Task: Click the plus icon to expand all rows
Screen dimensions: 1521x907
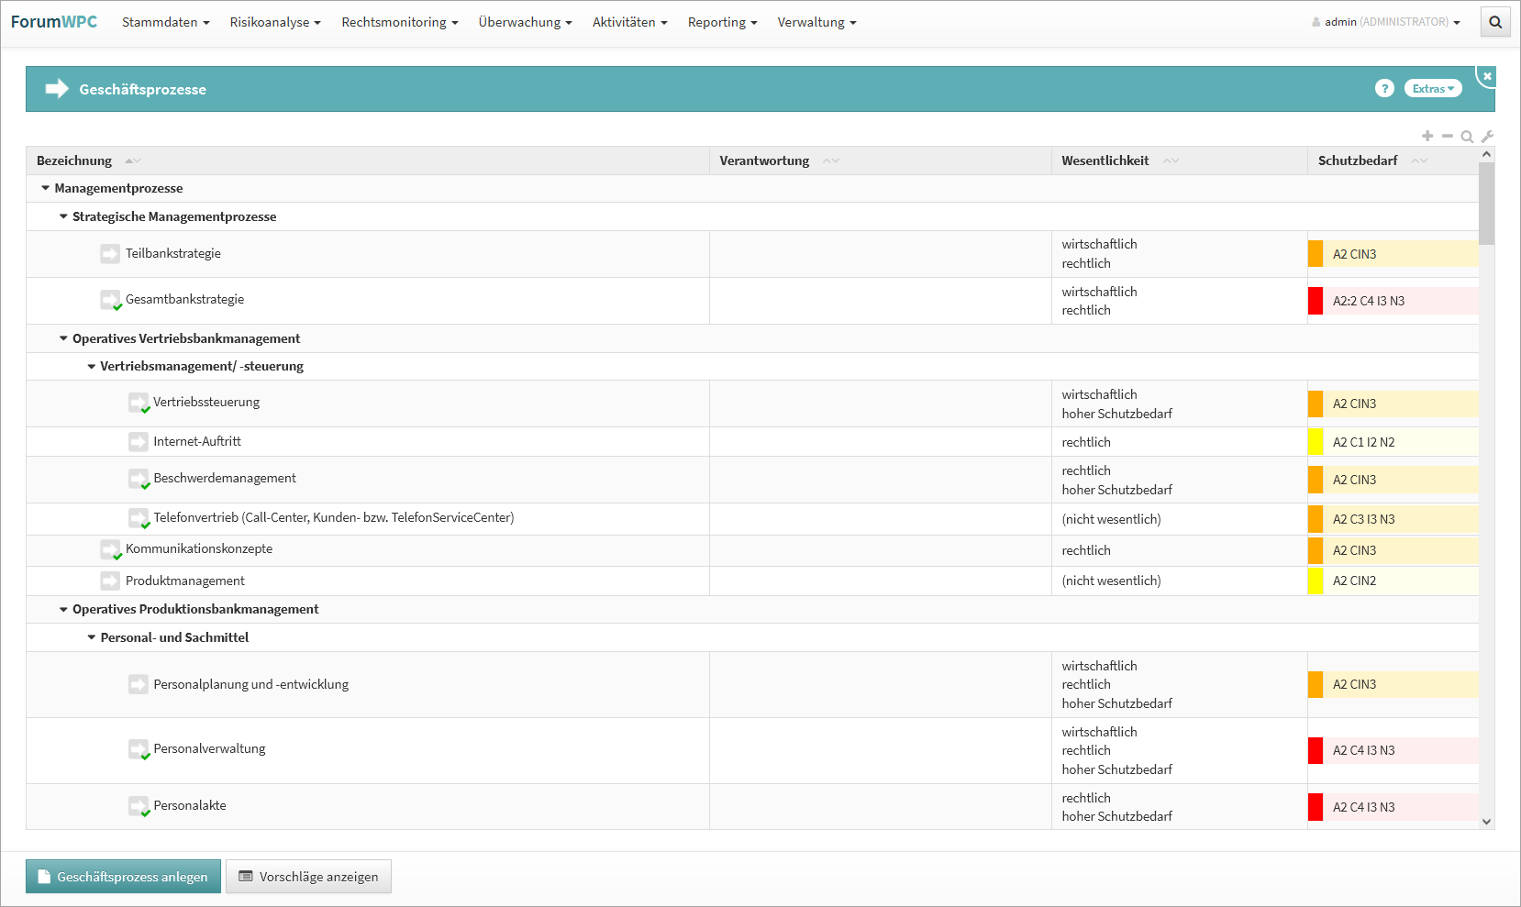Action: coord(1427,136)
